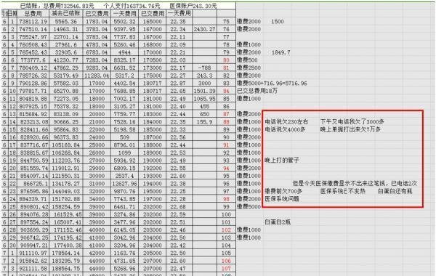Click the note cell reading 1500
Image resolution: width=436 pixels, height=276 pixels.
point(278,21)
